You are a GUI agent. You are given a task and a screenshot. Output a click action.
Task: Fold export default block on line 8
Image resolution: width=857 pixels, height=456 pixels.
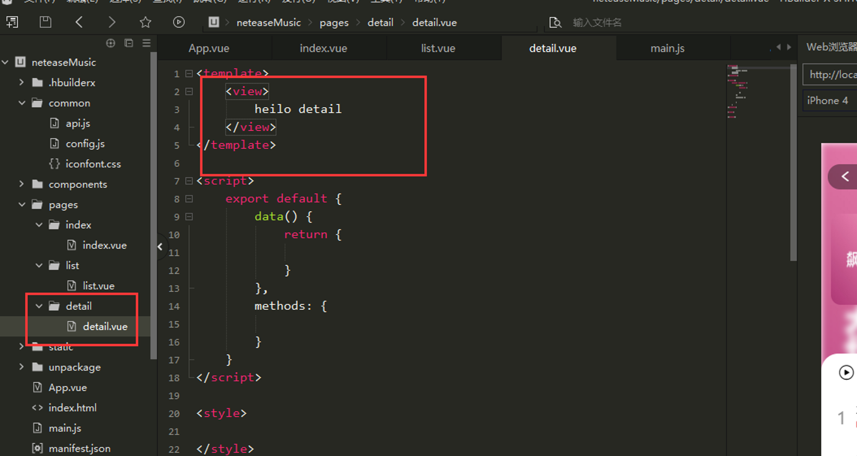[x=189, y=199]
